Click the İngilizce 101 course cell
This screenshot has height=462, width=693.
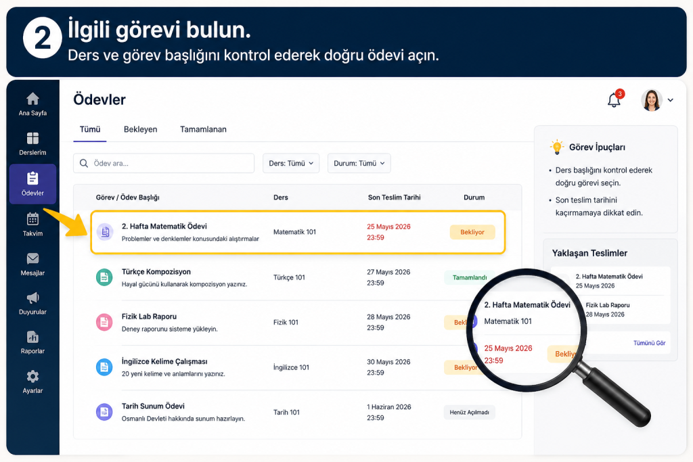click(291, 367)
